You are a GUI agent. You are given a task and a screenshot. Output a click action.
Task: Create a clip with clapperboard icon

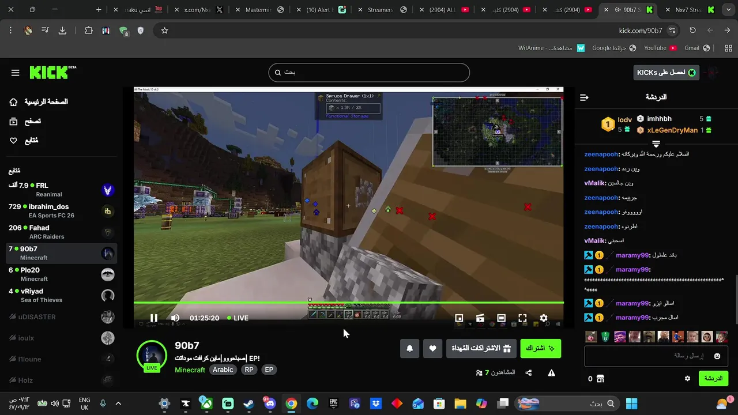click(480, 318)
